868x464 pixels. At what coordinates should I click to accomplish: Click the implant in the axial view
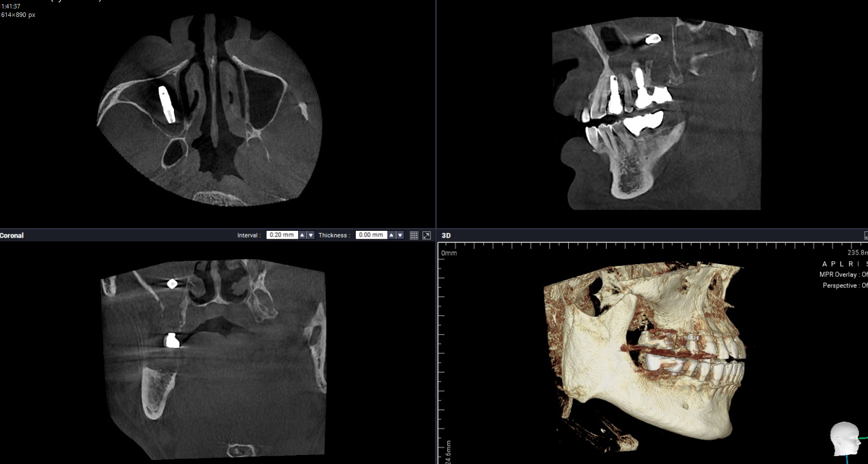[x=166, y=105]
